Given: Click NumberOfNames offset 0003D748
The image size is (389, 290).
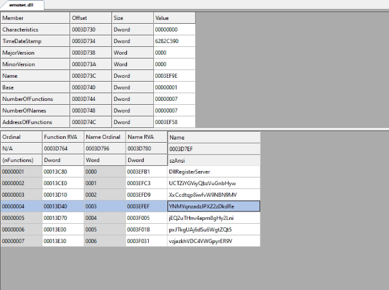Looking at the screenshot, I should point(91,111).
